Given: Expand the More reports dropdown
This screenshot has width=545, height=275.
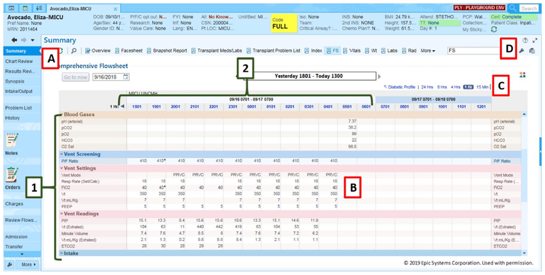Looking at the screenshot, I should 428,51.
